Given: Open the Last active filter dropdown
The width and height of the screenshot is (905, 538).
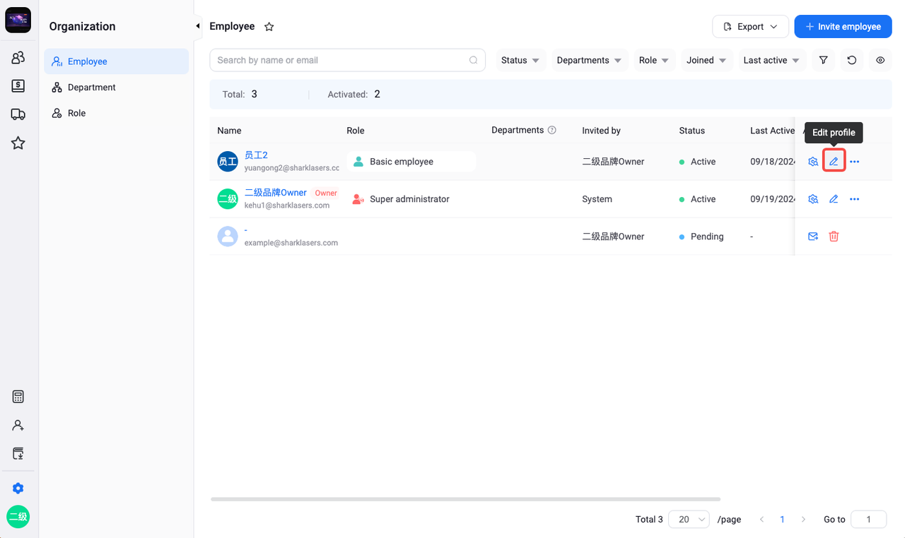Looking at the screenshot, I should [x=771, y=60].
